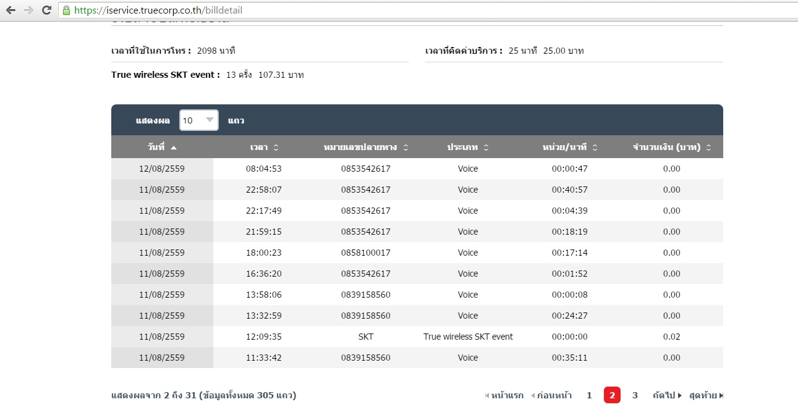Click the green padlock security icon
This screenshot has height=415, width=798.
[67, 10]
